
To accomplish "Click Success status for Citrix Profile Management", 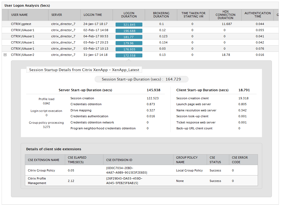I will coord(215,181).
